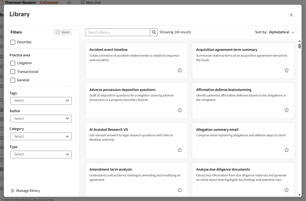Tick the Transactional practice area checkbox
Viewport: 306px width, 201px height.
[13, 72]
